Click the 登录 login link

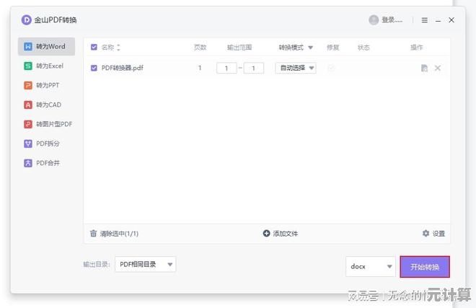pyautogui.click(x=392, y=20)
